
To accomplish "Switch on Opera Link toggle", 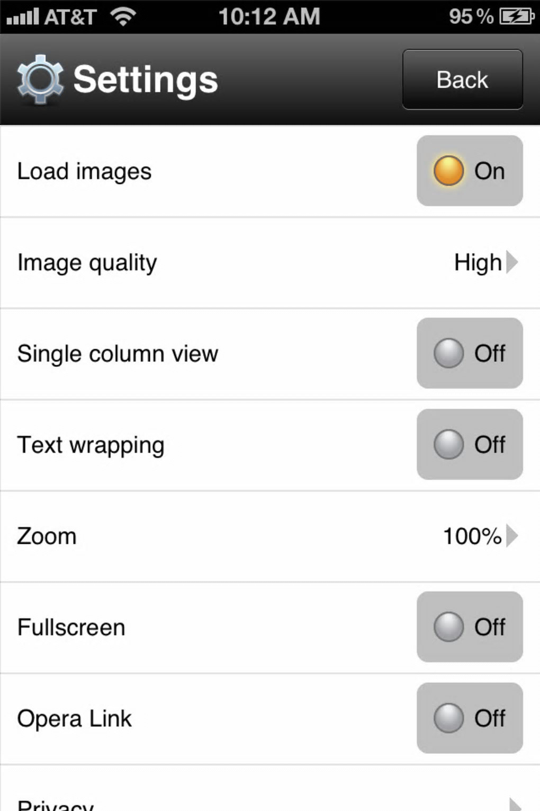I will 470,718.
